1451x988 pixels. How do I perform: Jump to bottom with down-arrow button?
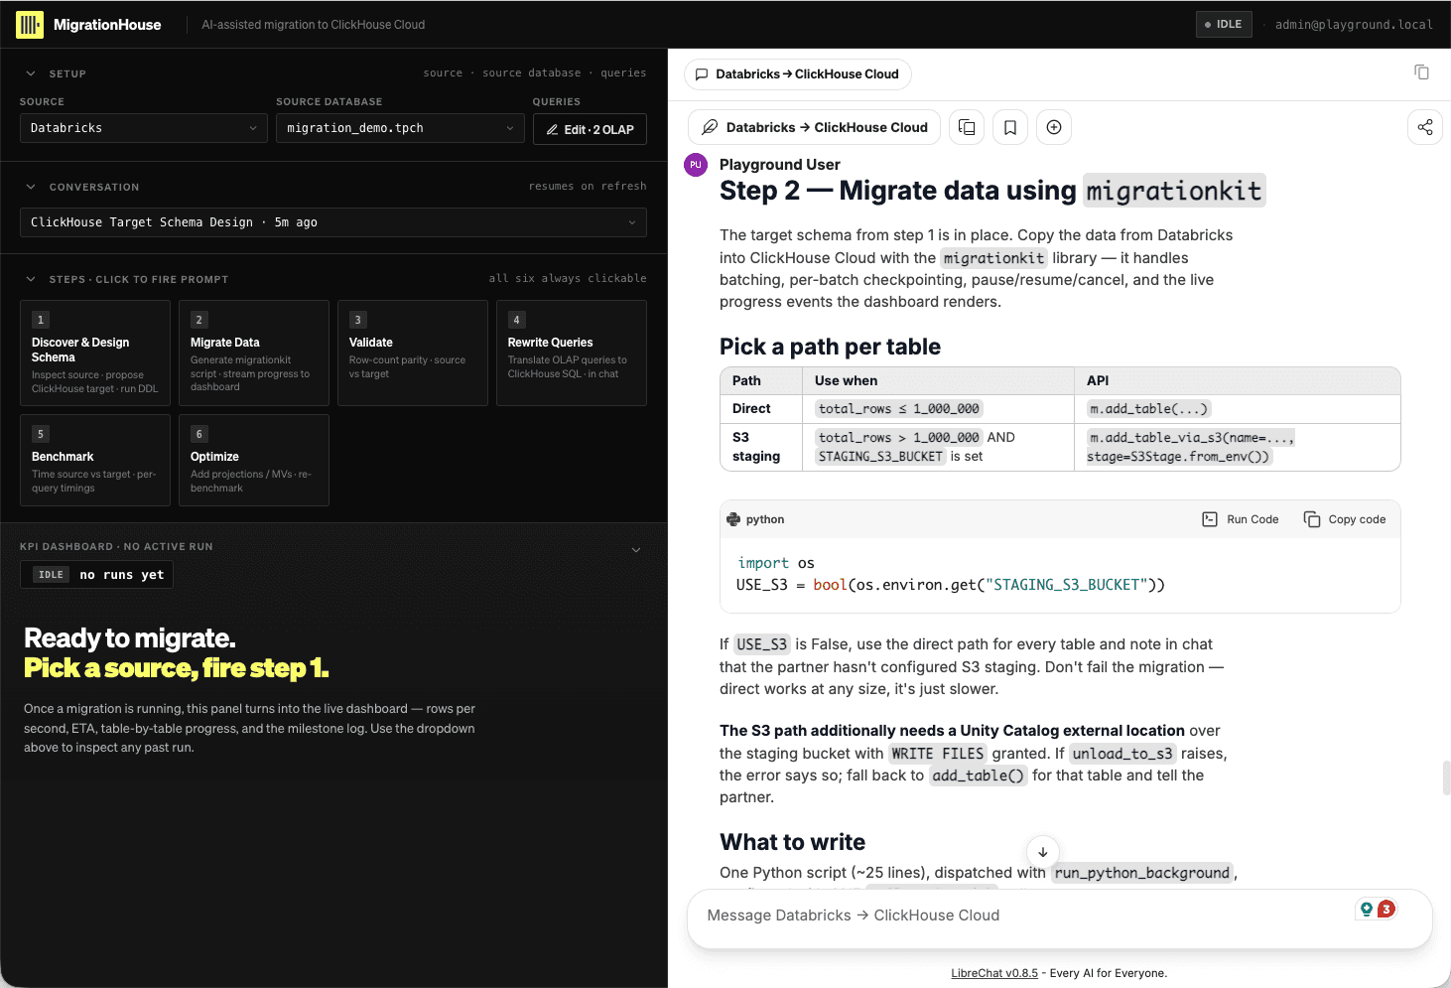pos(1043,852)
